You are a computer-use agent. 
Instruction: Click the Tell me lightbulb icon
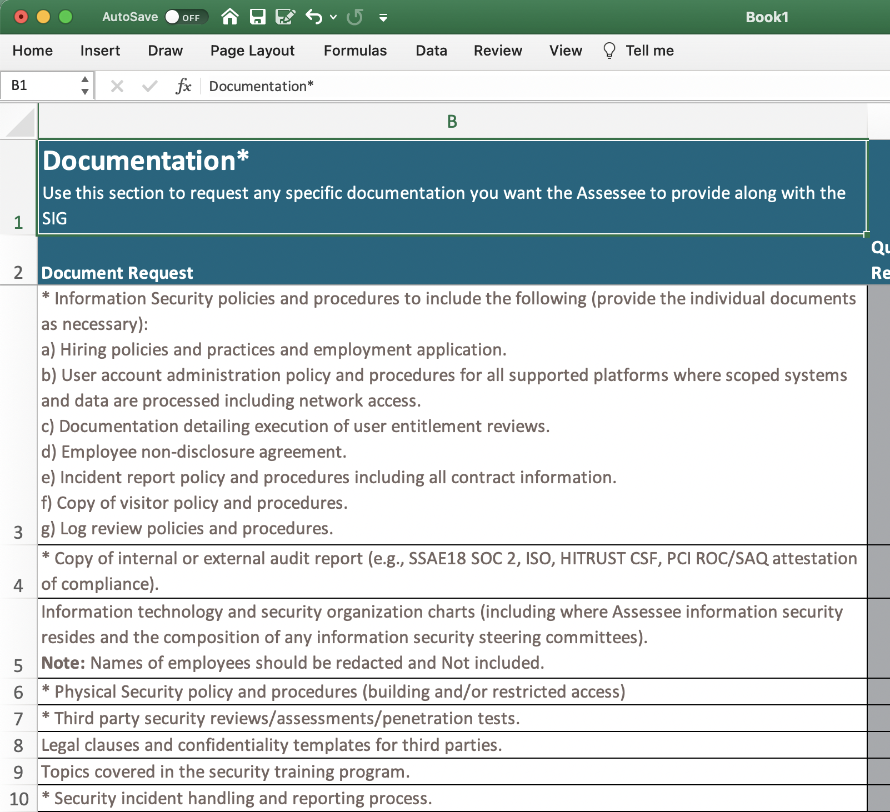click(x=609, y=51)
